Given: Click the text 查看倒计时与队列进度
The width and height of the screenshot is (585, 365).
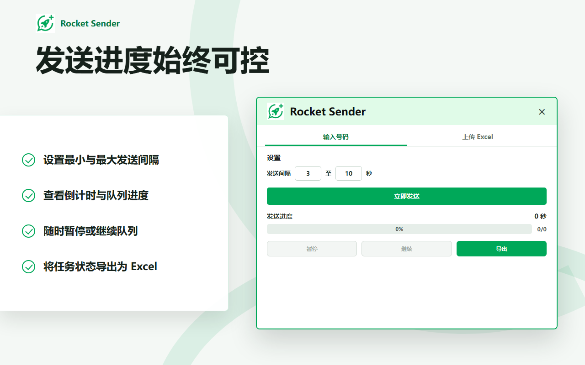Looking at the screenshot, I should pyautogui.click(x=96, y=195).
